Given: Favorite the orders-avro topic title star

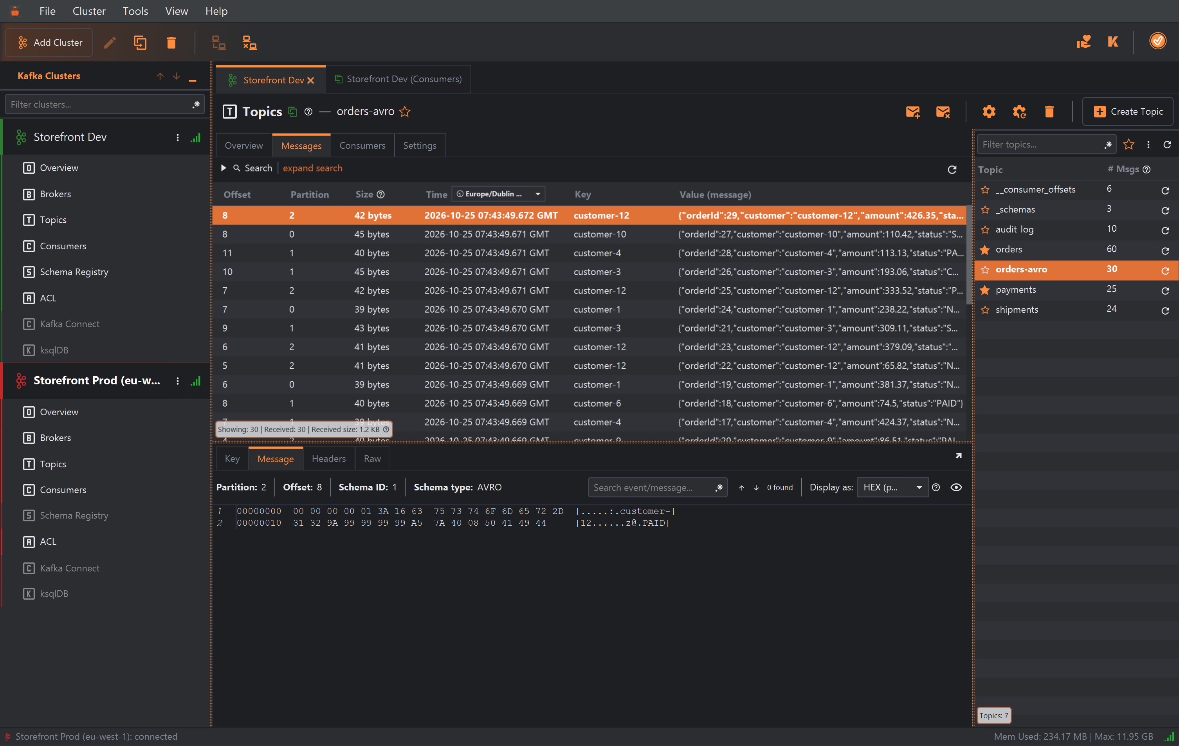Looking at the screenshot, I should point(405,112).
